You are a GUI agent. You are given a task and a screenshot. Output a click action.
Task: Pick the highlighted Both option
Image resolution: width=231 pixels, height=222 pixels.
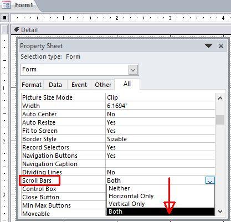click(x=161, y=211)
